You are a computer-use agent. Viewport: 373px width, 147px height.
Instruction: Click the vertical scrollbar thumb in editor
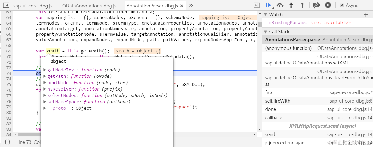tap(260, 24)
